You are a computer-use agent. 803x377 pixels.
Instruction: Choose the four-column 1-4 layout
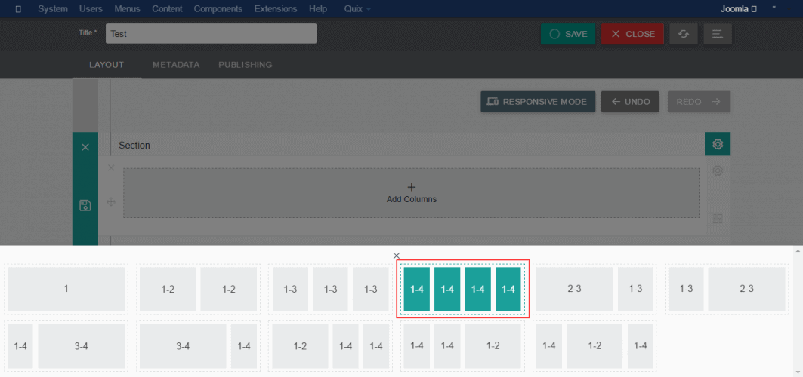pos(462,289)
